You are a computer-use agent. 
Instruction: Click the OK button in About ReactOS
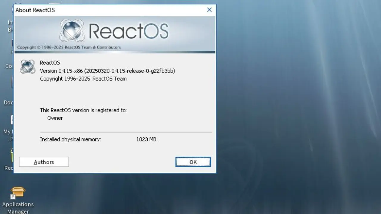point(193,162)
